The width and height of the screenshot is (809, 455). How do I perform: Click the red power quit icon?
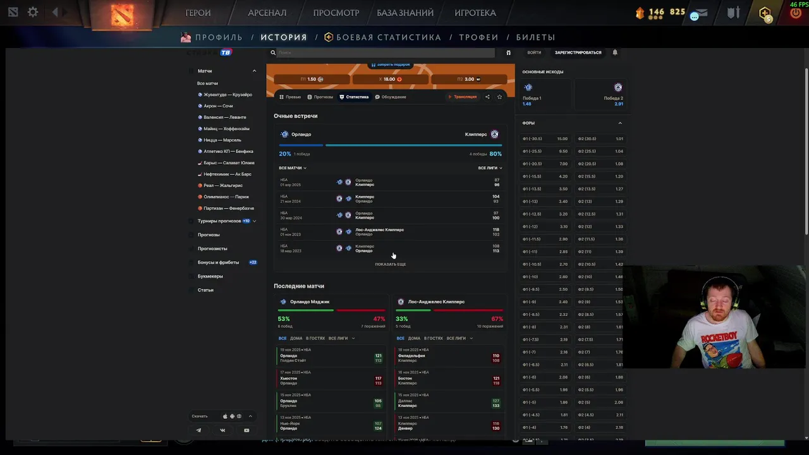(796, 13)
